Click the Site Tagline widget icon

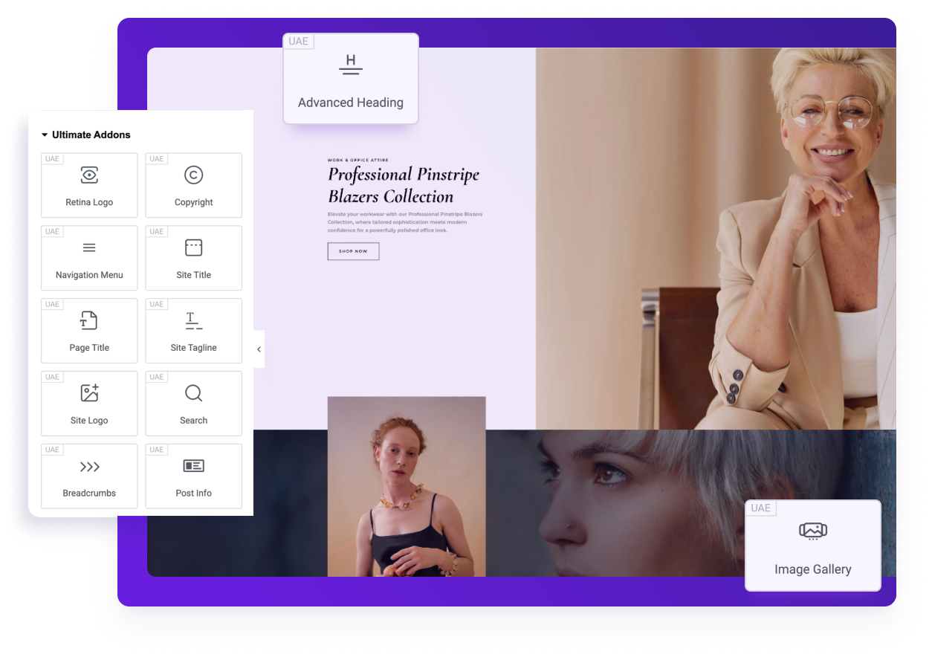click(x=193, y=321)
